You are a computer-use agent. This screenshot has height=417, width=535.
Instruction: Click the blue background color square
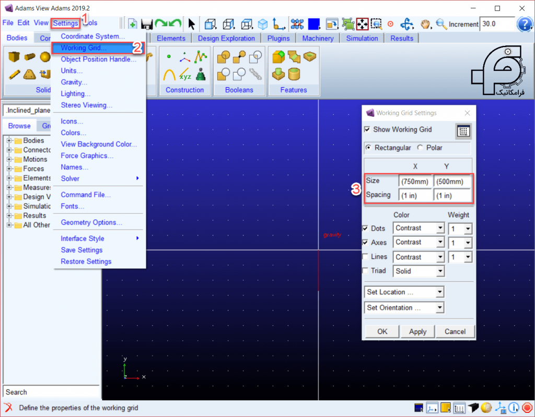pos(313,24)
